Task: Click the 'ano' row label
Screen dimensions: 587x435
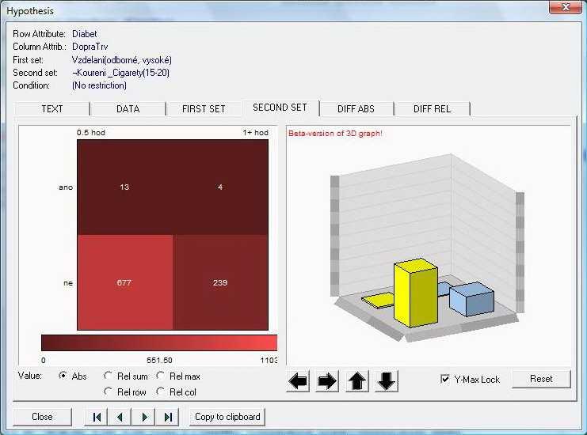Action: tap(66, 187)
